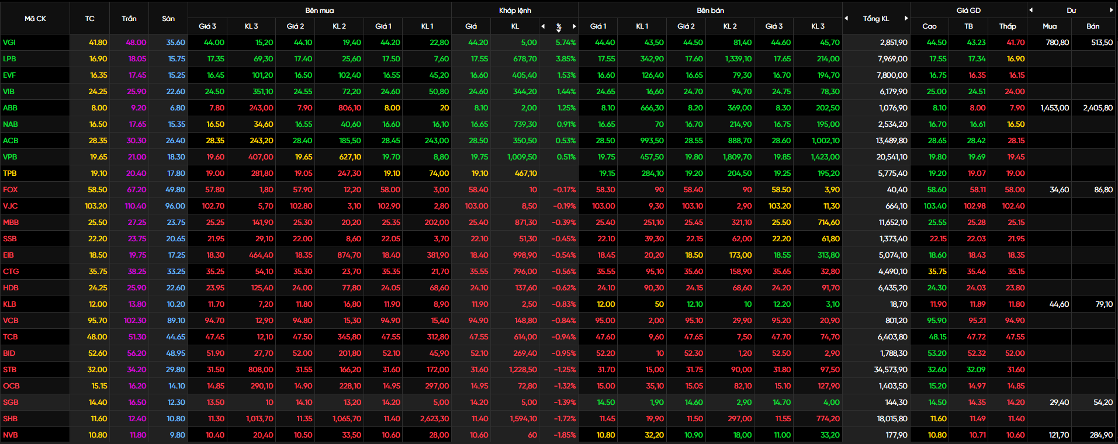This screenshot has height=444, width=1118.
Task: Click the Mua header under Dư
Action: point(1050,26)
